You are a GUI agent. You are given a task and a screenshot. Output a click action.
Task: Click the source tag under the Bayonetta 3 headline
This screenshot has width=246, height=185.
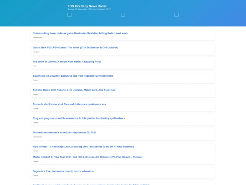click(36, 80)
